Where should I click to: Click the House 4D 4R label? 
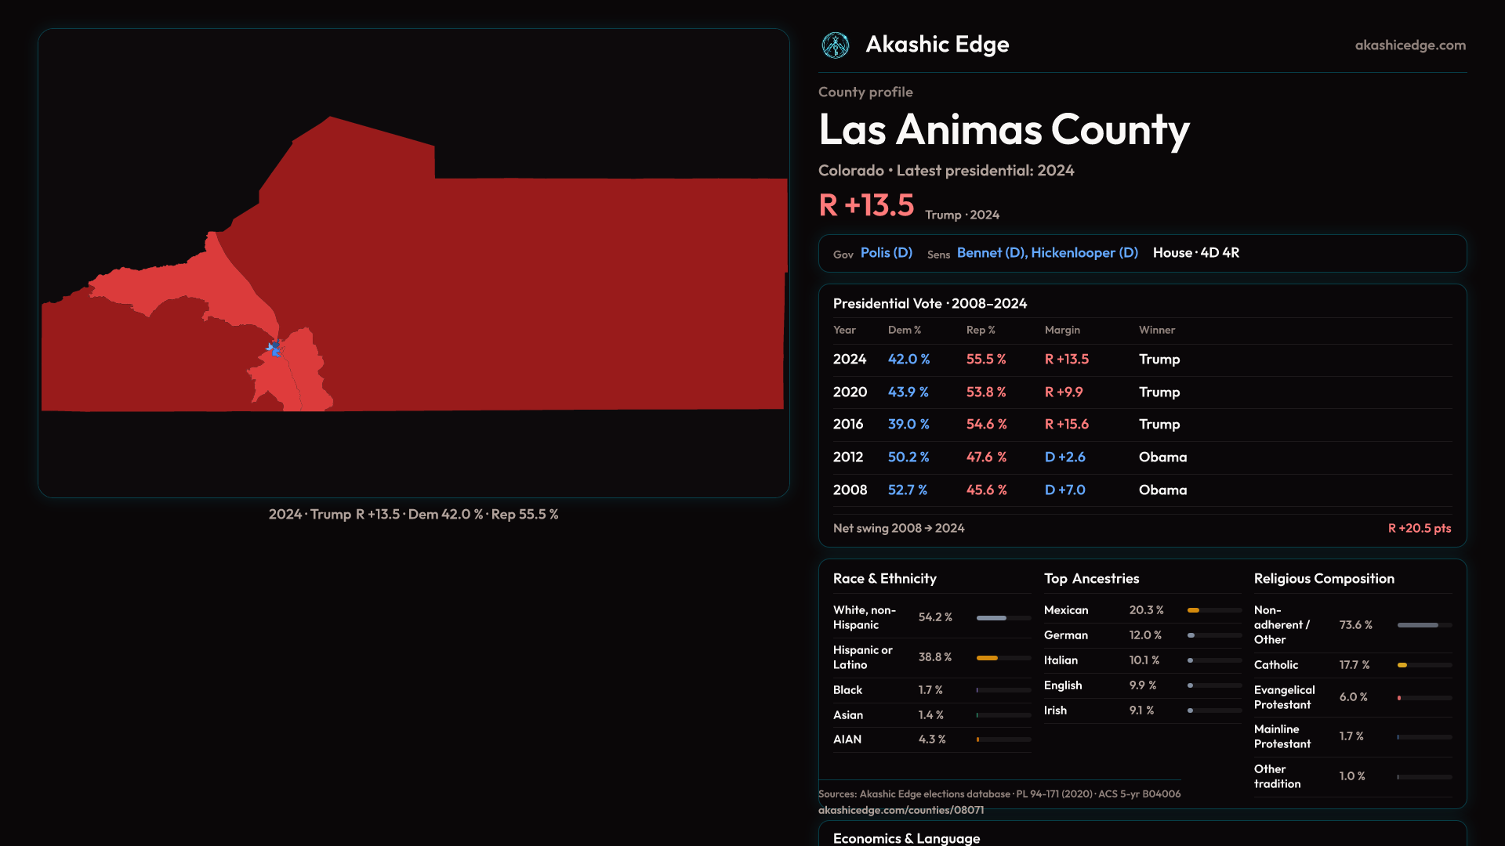click(x=1195, y=253)
